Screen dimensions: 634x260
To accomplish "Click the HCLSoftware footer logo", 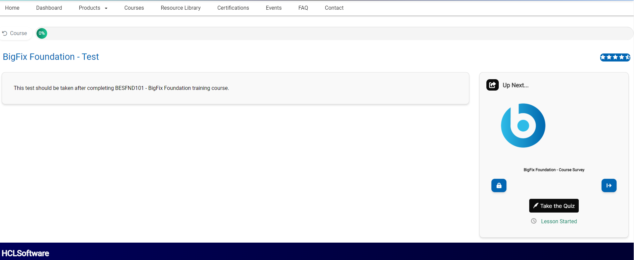I will 25,253.
